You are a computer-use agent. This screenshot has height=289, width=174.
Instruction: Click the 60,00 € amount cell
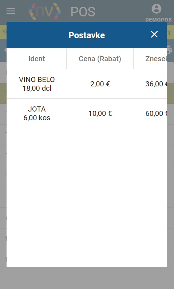150,114
